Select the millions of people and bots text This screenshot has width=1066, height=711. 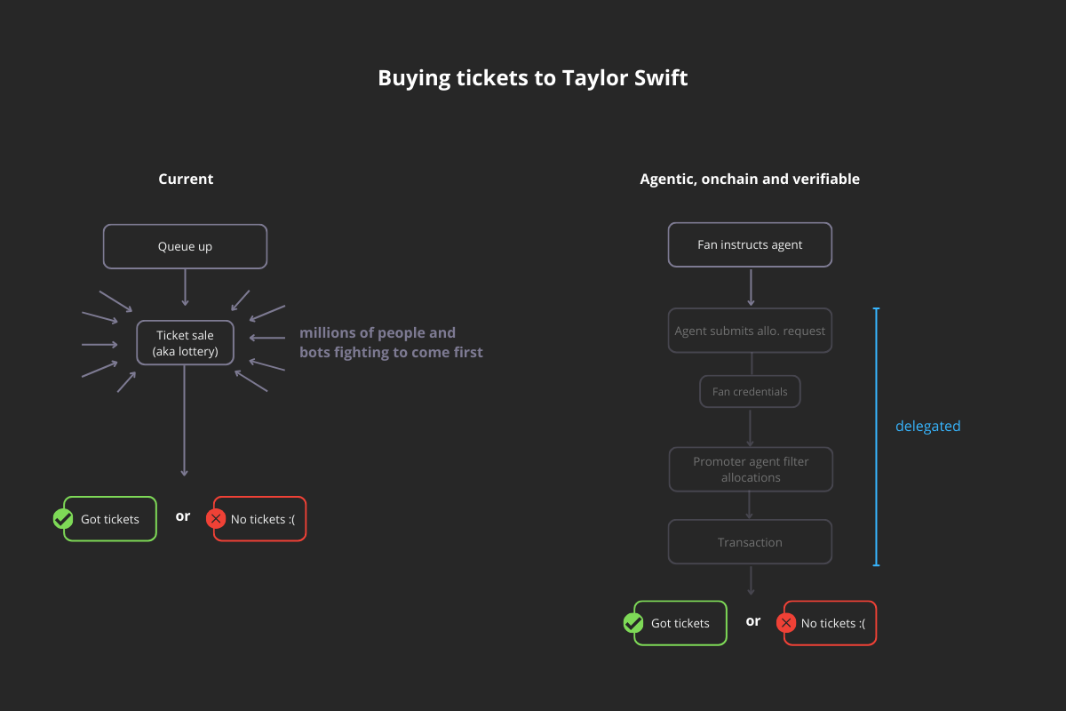(x=391, y=342)
